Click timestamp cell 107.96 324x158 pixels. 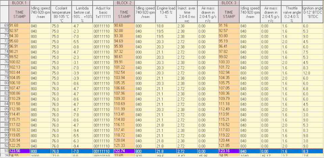124,93
